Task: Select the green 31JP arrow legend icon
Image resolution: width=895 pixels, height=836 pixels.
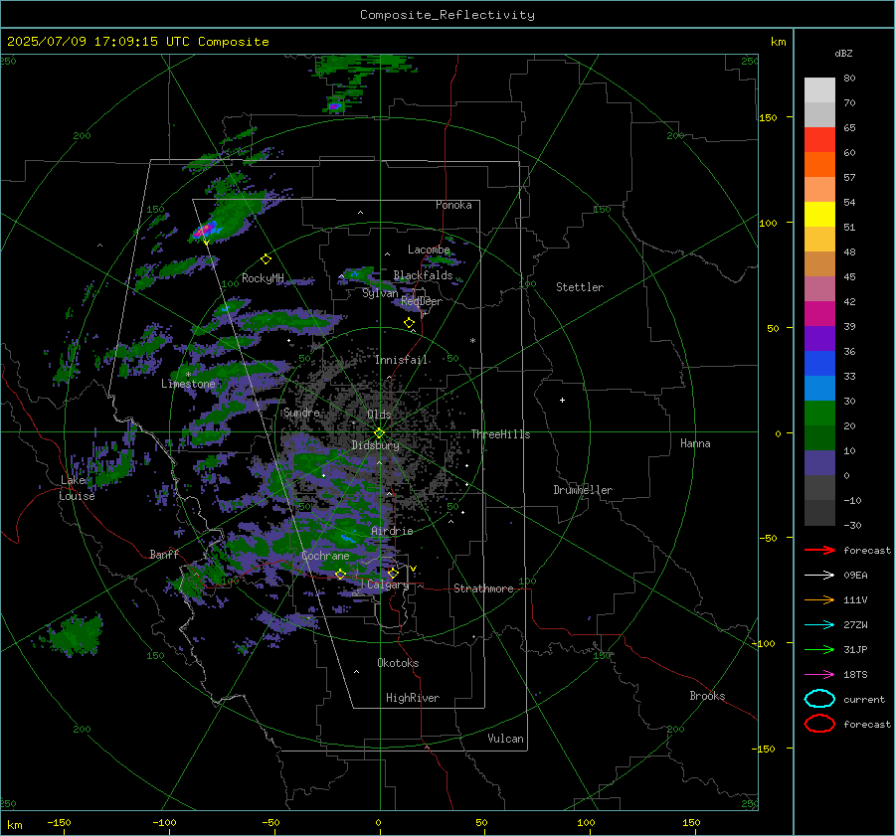Action: (819, 649)
